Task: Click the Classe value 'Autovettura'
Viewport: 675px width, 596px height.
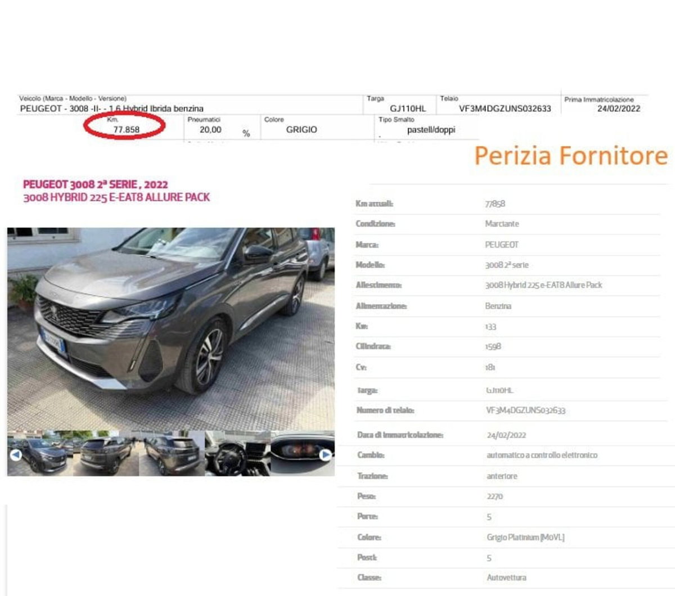Action: [x=507, y=577]
